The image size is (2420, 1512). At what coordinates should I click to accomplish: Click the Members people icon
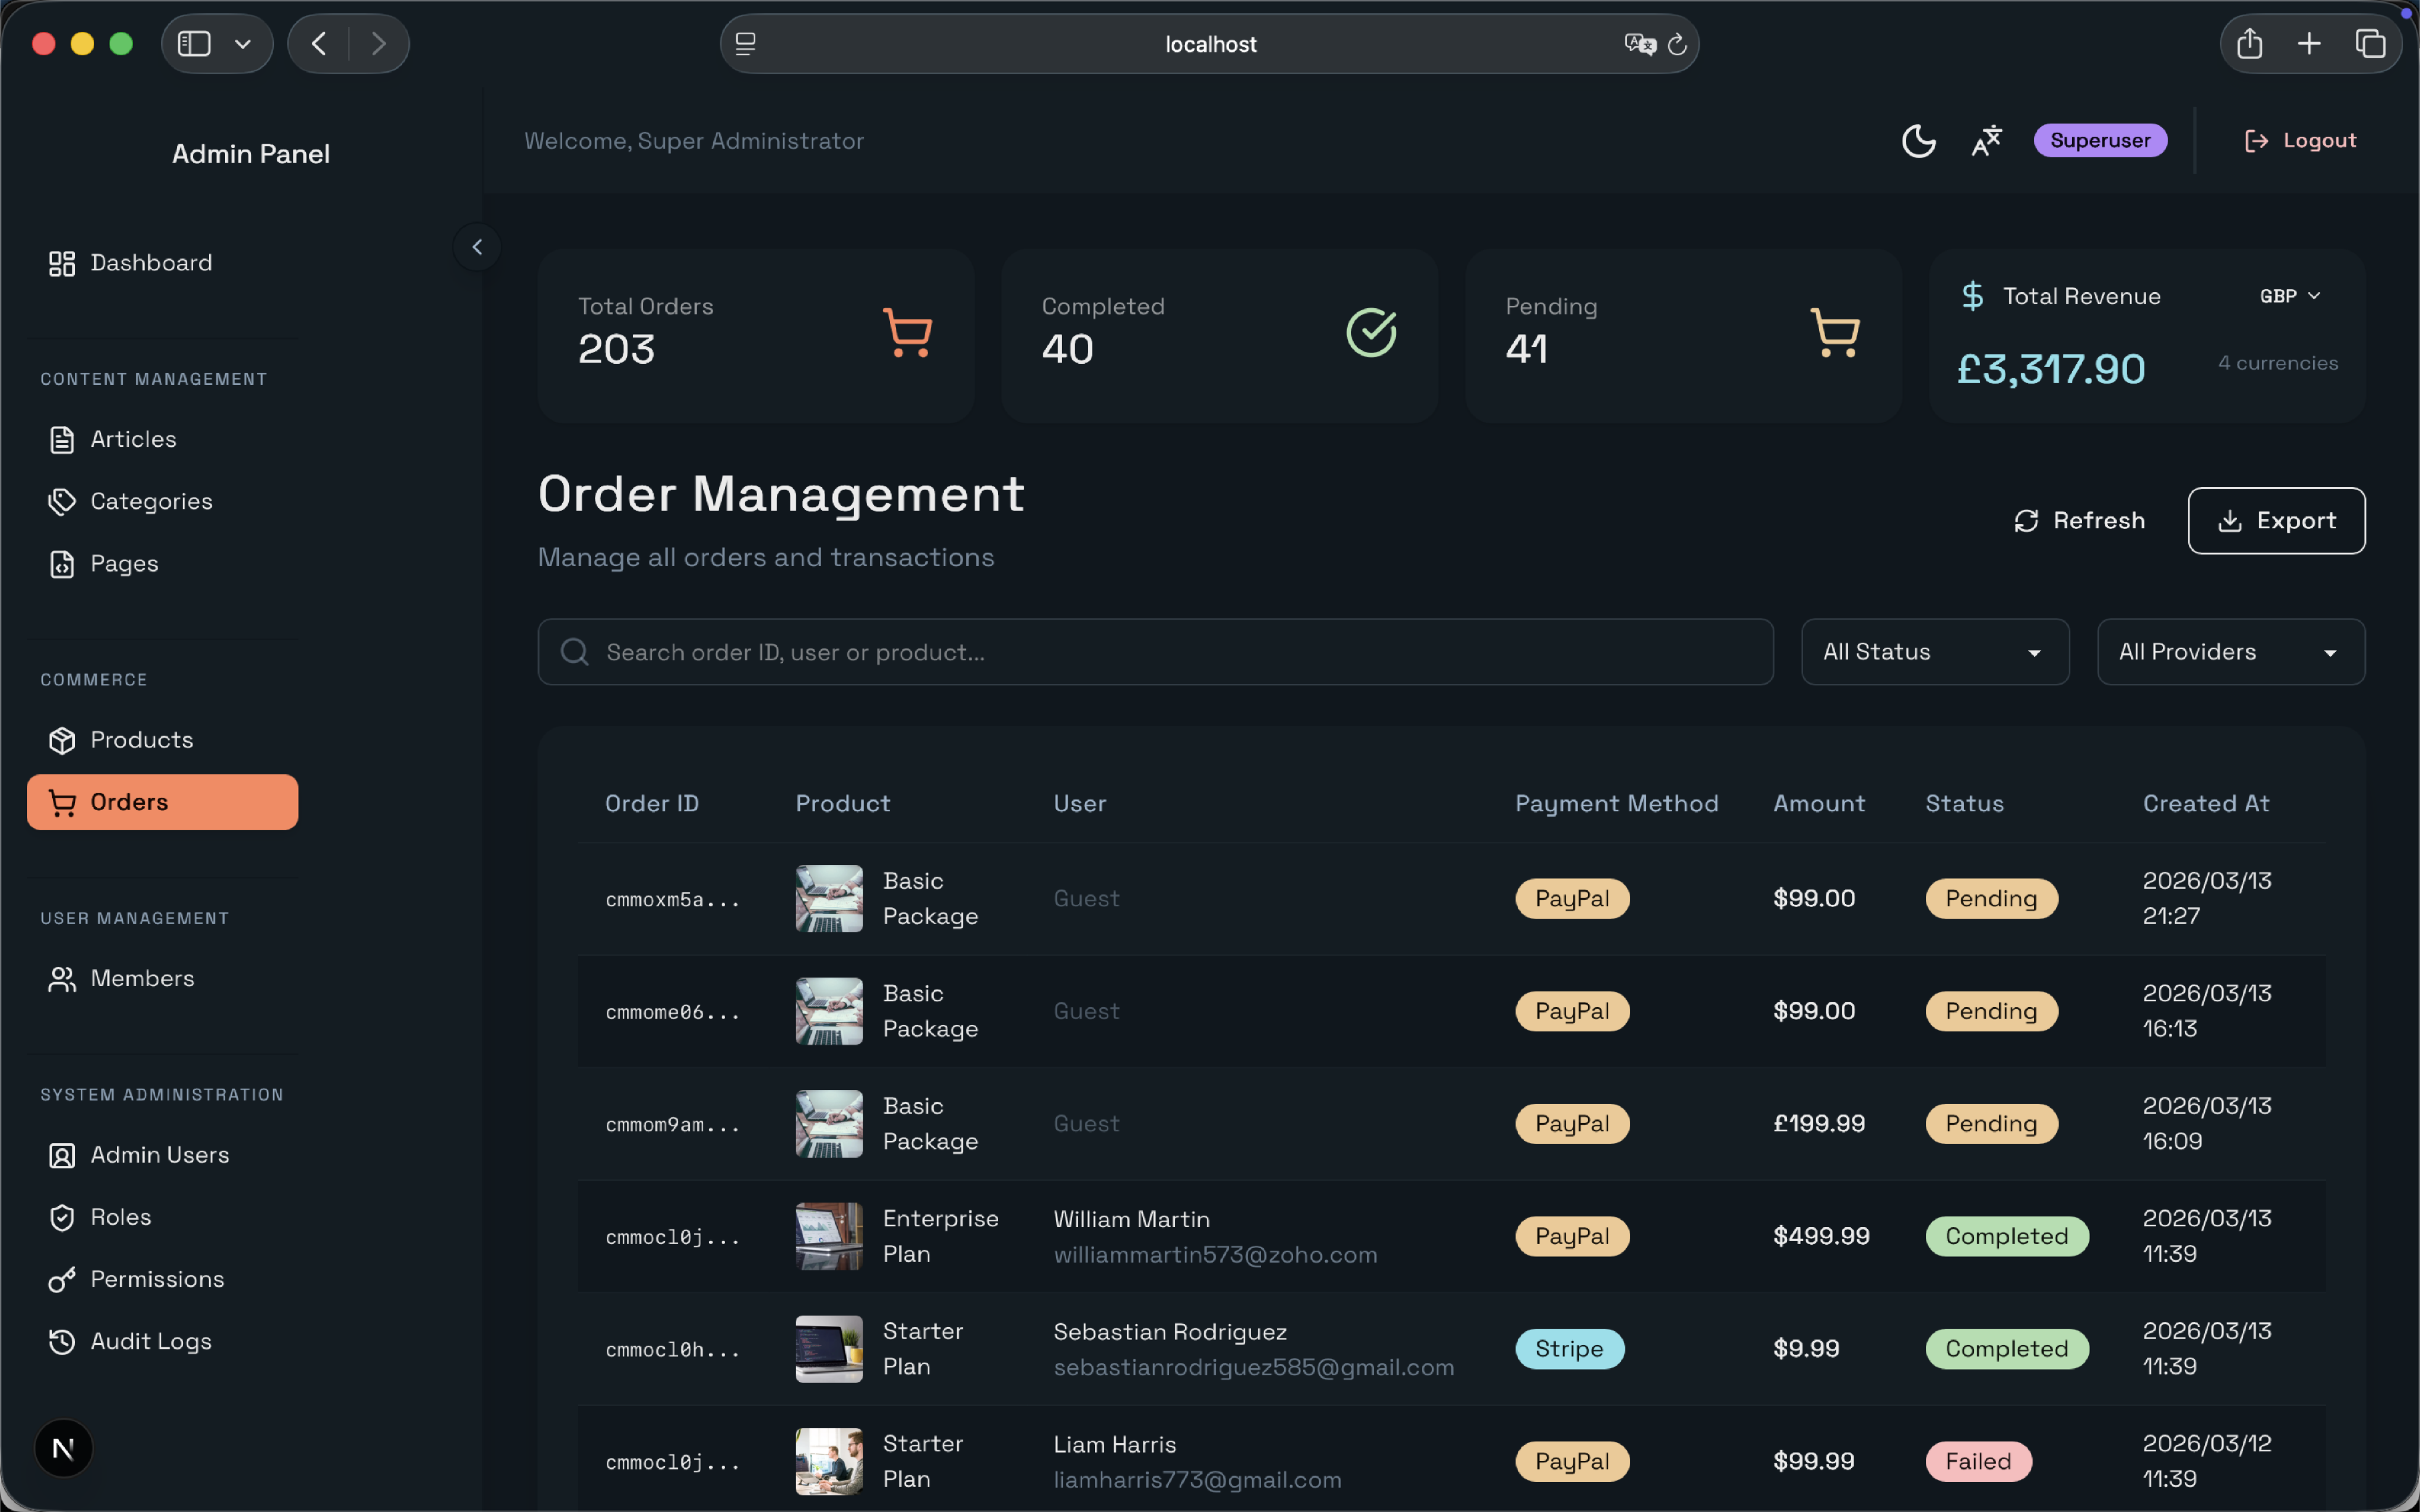pyautogui.click(x=62, y=979)
